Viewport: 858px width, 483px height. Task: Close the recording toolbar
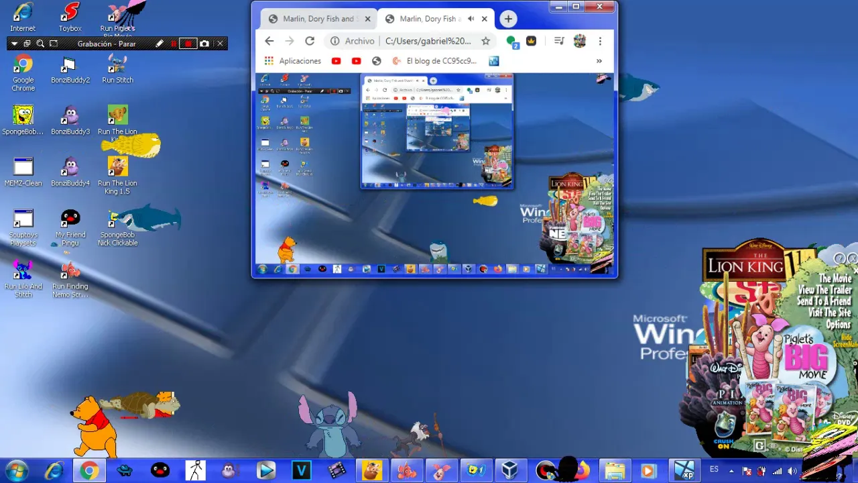(x=220, y=44)
